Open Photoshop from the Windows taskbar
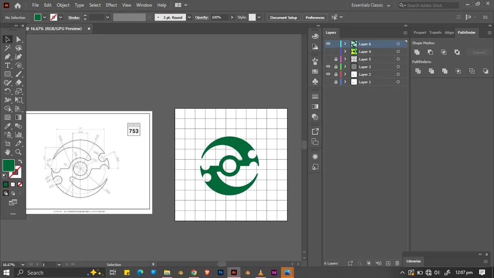Viewport: 494px width, 278px height. pyautogui.click(x=220, y=273)
